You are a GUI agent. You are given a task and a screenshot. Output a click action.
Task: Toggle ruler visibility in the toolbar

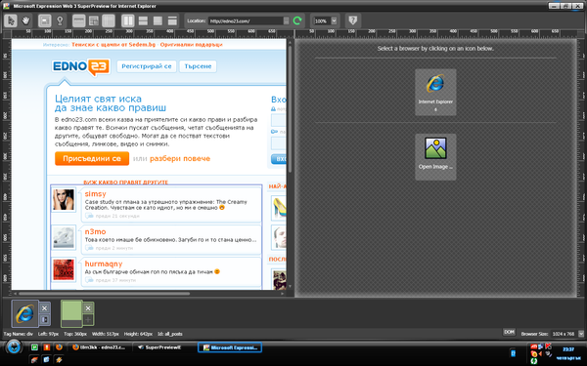click(x=78, y=20)
